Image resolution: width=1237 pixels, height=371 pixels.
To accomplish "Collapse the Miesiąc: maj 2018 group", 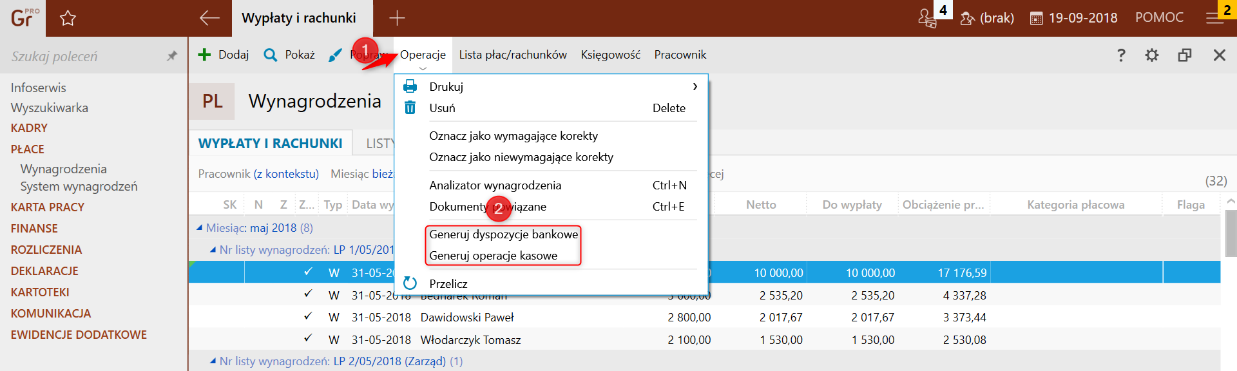I will coord(200,228).
